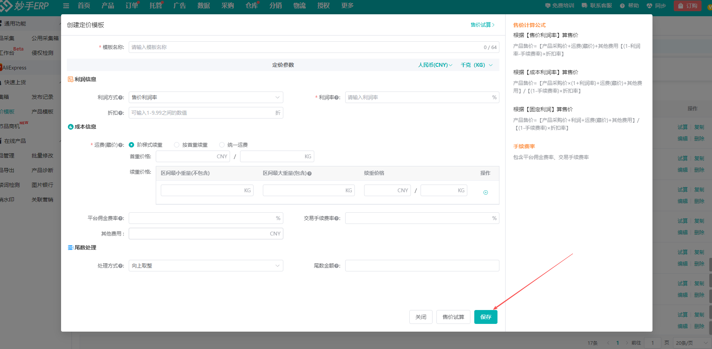The image size is (712, 349).
Task: Click the 售价试算 link at dialog top
Action: click(482, 25)
